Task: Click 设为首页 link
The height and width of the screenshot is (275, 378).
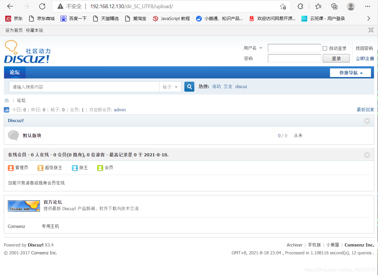Action: [x=14, y=30]
